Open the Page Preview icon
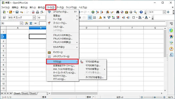 coord(42,12)
